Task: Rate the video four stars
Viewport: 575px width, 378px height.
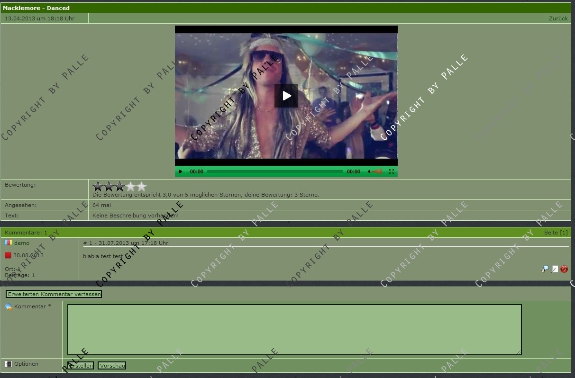Action: [x=131, y=187]
